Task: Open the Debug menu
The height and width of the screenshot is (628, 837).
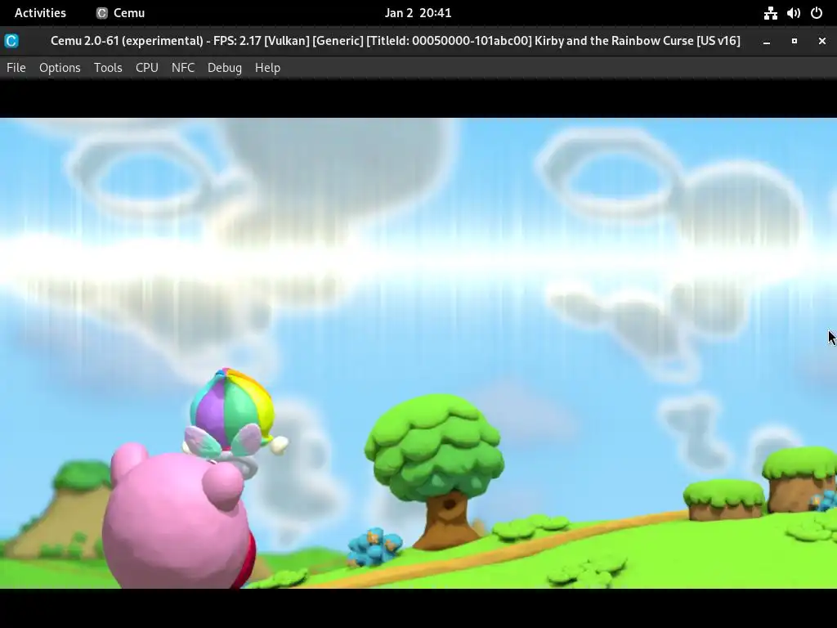Action: tap(225, 68)
